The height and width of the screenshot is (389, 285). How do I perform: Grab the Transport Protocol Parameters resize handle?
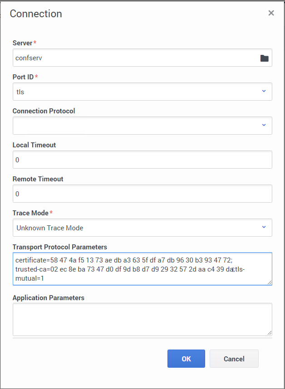[270, 282]
